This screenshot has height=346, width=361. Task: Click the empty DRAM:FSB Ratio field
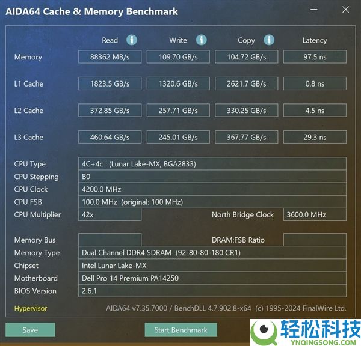click(315, 240)
